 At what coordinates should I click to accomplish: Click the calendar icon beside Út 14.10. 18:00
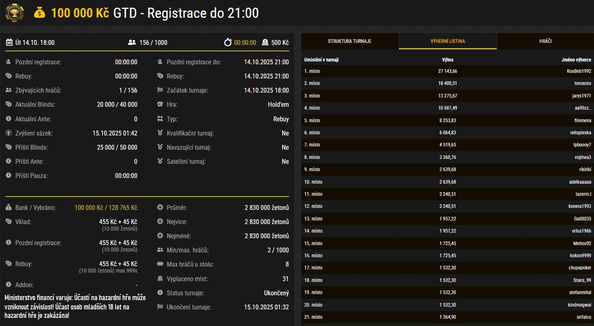pyautogui.click(x=9, y=42)
